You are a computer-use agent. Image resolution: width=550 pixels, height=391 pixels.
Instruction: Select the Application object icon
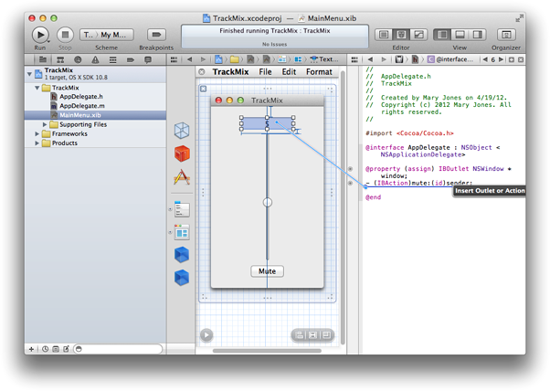(182, 176)
